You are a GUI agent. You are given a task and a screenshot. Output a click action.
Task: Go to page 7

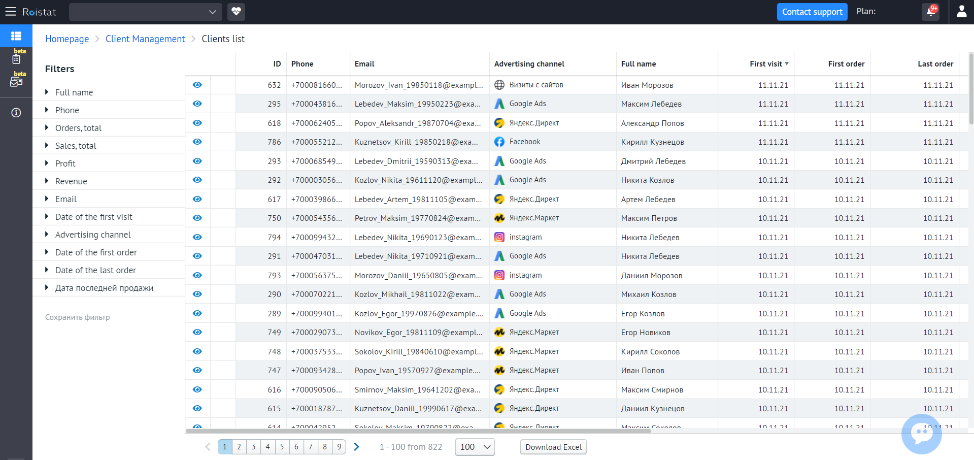tap(311, 447)
